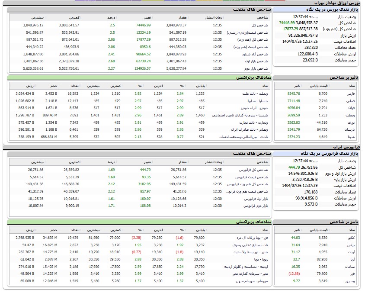Select خودرو - ایران خودرو most-traded row
365x293 pixels.
click(251, 108)
